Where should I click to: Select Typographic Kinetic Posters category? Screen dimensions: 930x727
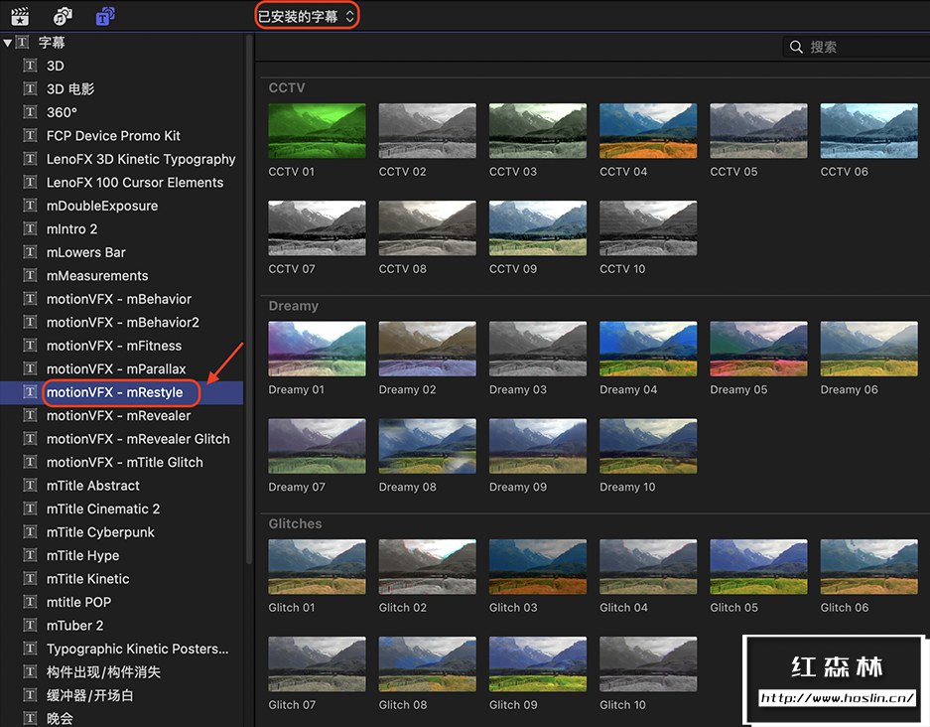point(137,649)
